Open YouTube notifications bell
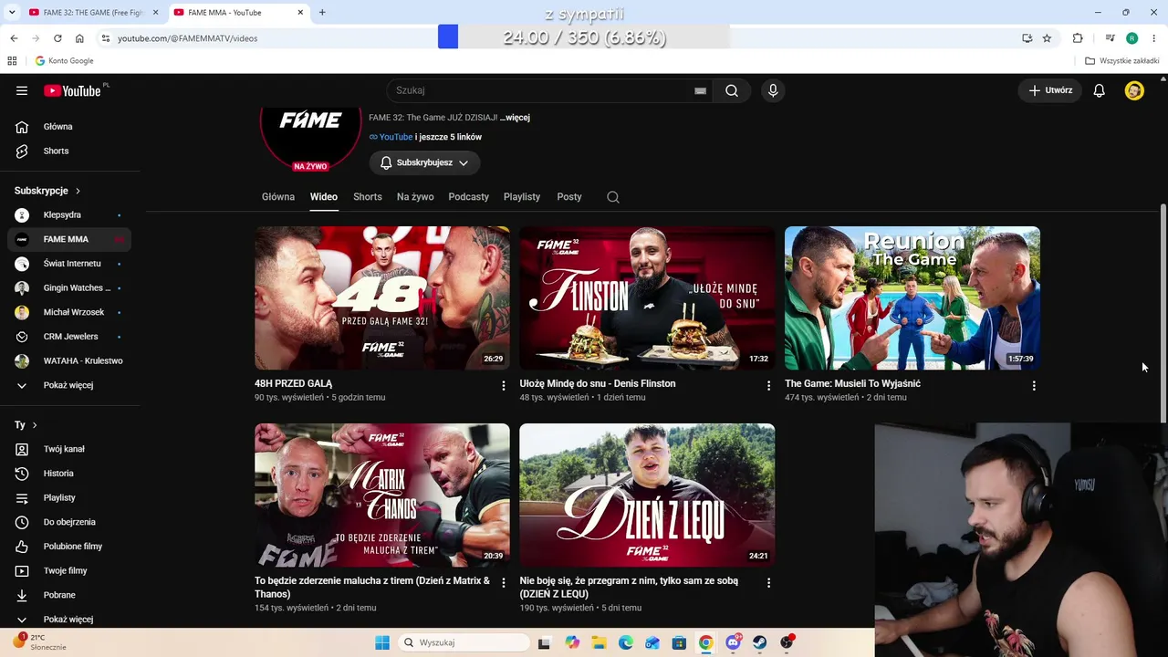This screenshot has height=657, width=1168. point(1100,90)
